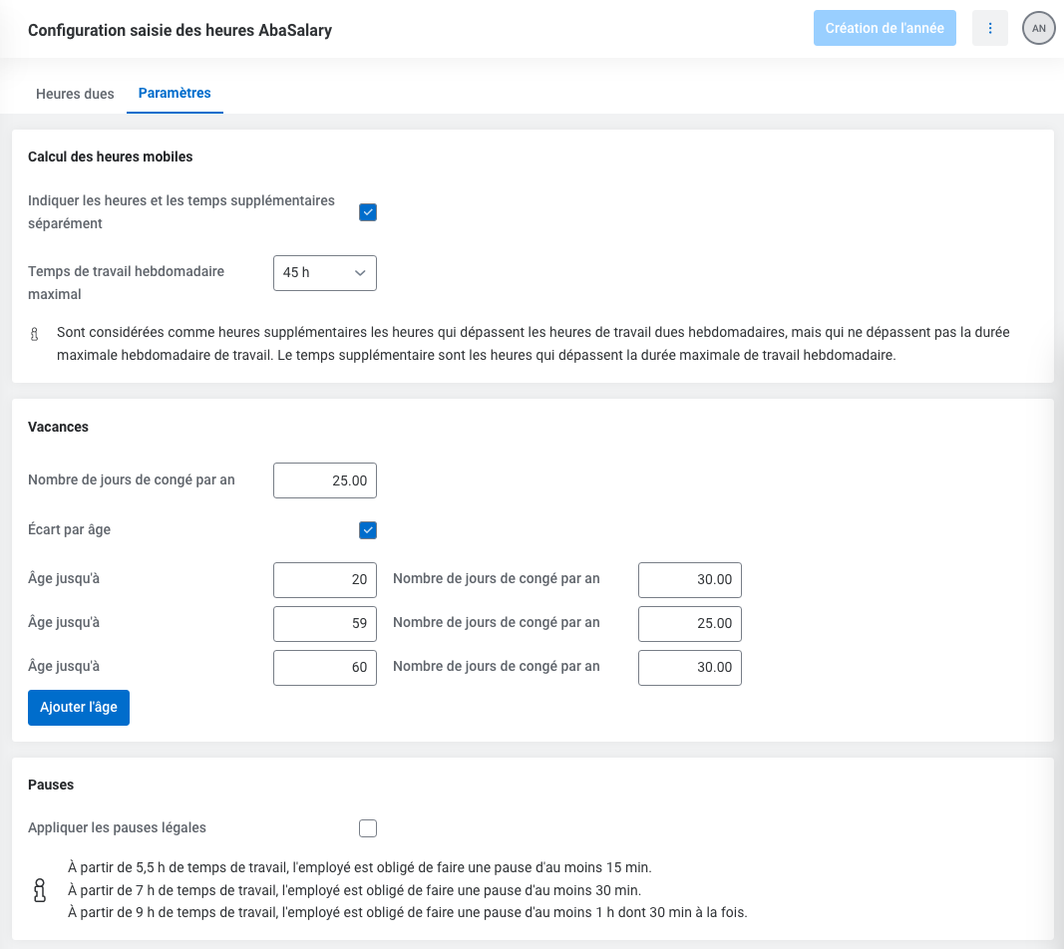Select the Paramètres tab
The image size is (1064, 949).
coord(175,94)
